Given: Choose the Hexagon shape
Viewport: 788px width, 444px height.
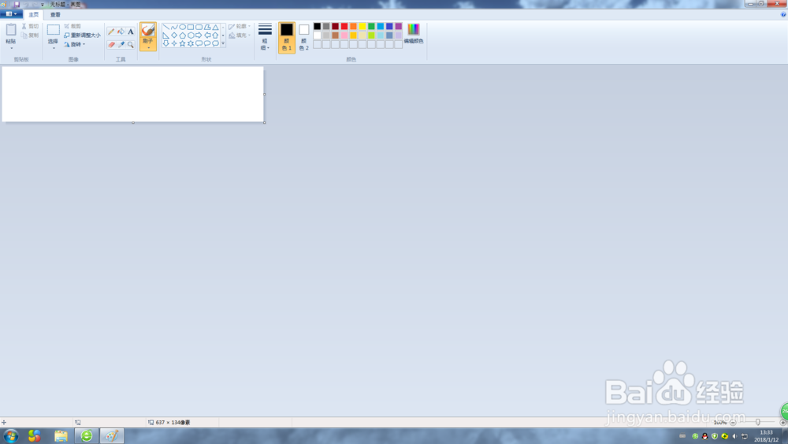Looking at the screenshot, I should (x=191, y=35).
